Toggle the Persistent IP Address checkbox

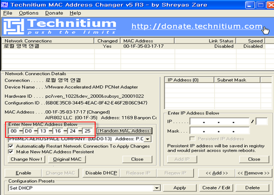tap(192, 138)
